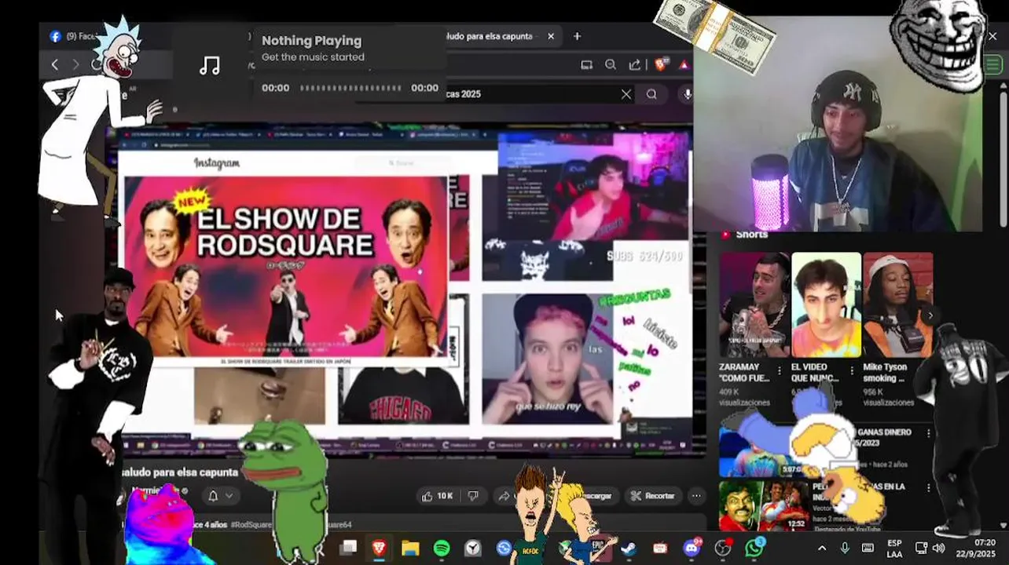Open the ZARAMAY short three-dot menu

780,370
